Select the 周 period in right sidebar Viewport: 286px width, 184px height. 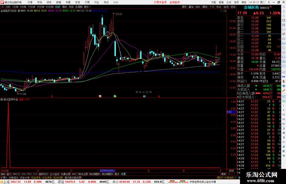(x=284, y=133)
